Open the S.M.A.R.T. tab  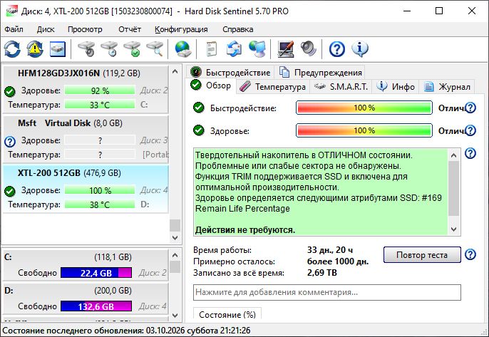[x=341, y=87]
